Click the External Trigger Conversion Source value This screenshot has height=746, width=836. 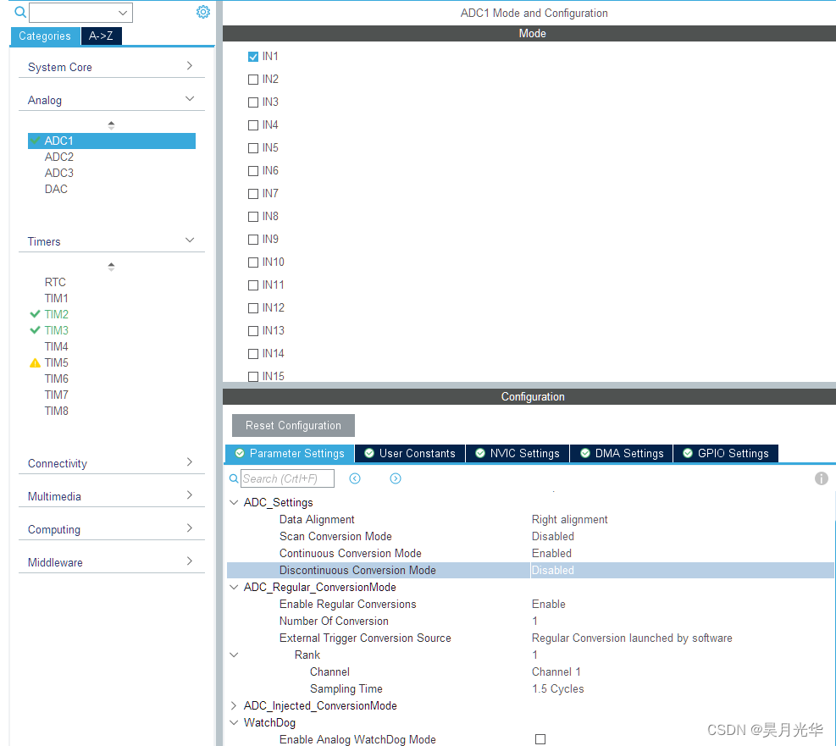(632, 638)
